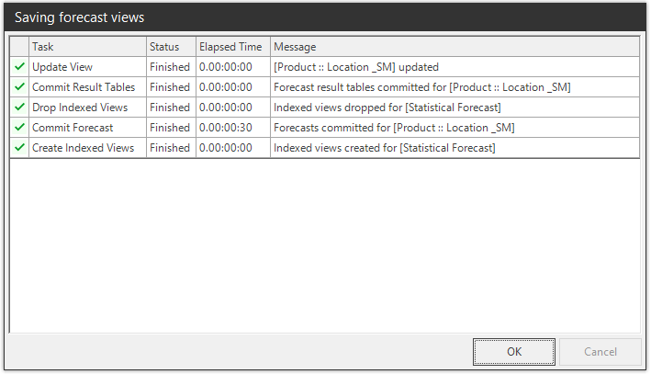The width and height of the screenshot is (651, 374).
Task: Click the 'Saving forecast views' title bar
Action: (x=325, y=17)
